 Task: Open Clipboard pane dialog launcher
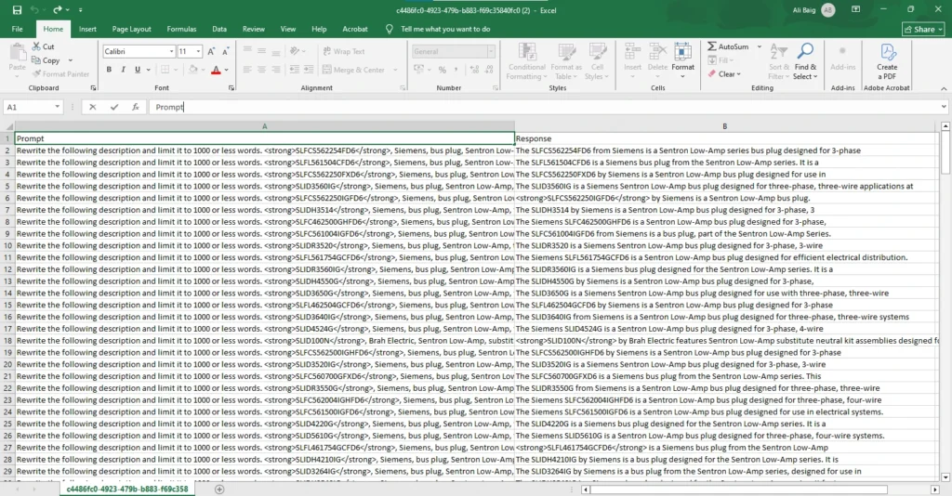[93, 88]
